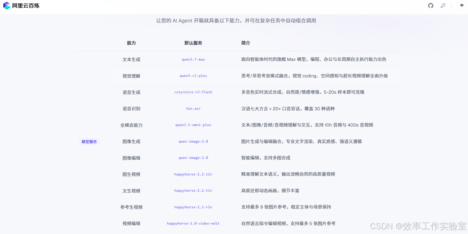468x234 pixels.
Task: Select the 全模态能力 capability cell
Action: pos(131,125)
